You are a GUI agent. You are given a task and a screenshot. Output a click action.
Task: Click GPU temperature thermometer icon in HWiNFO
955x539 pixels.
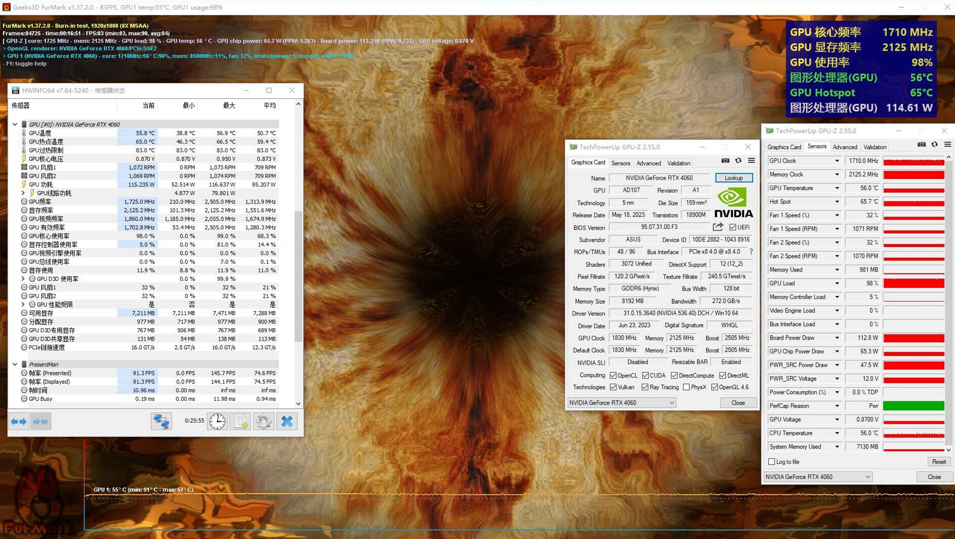tap(24, 133)
